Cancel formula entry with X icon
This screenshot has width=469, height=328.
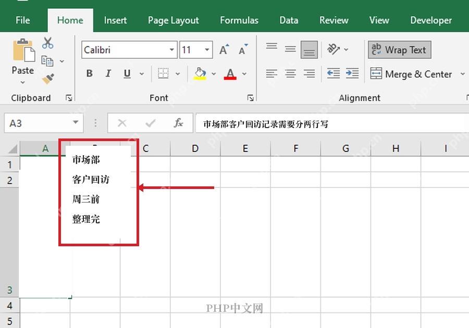click(x=122, y=123)
